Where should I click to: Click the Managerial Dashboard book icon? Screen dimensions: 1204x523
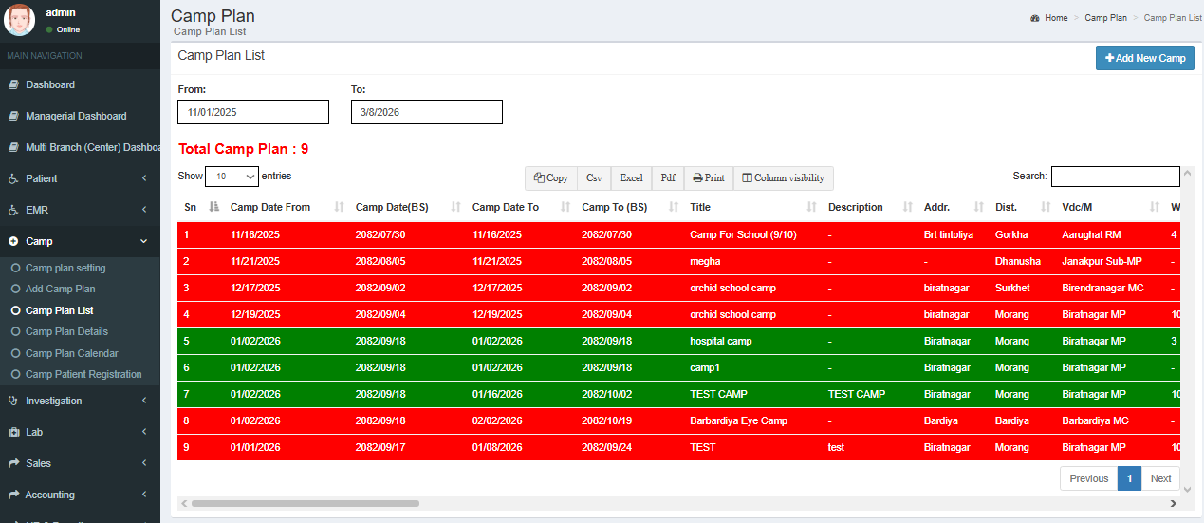tap(13, 116)
